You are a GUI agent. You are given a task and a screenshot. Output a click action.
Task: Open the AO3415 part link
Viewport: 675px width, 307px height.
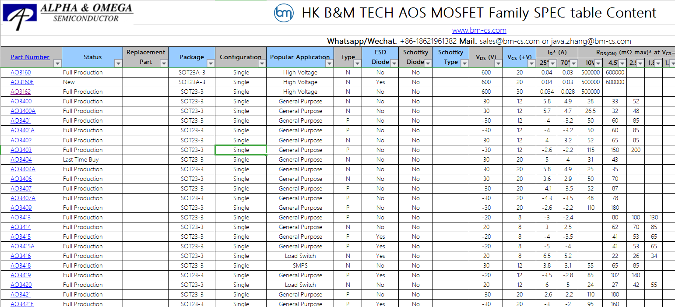(x=21, y=236)
